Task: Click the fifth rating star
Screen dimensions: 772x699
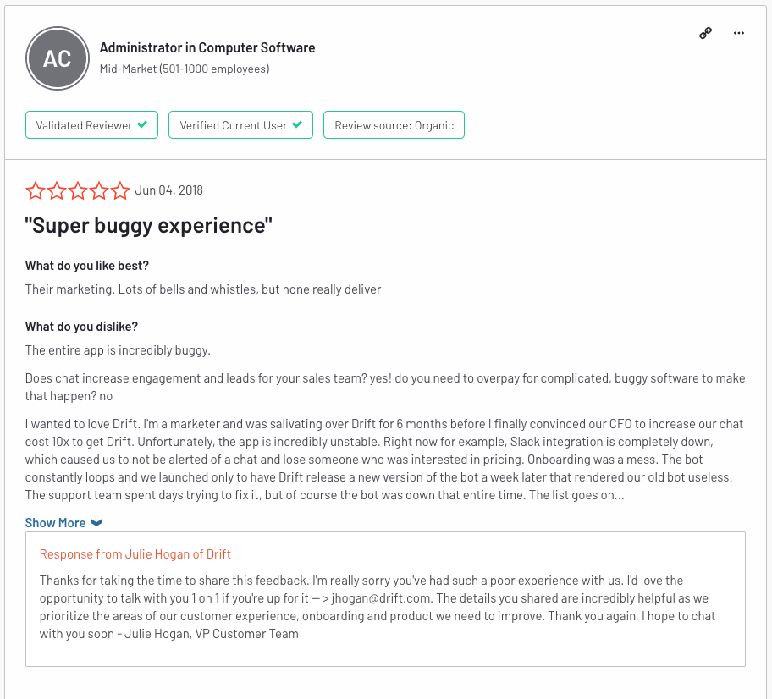Action: coord(120,190)
